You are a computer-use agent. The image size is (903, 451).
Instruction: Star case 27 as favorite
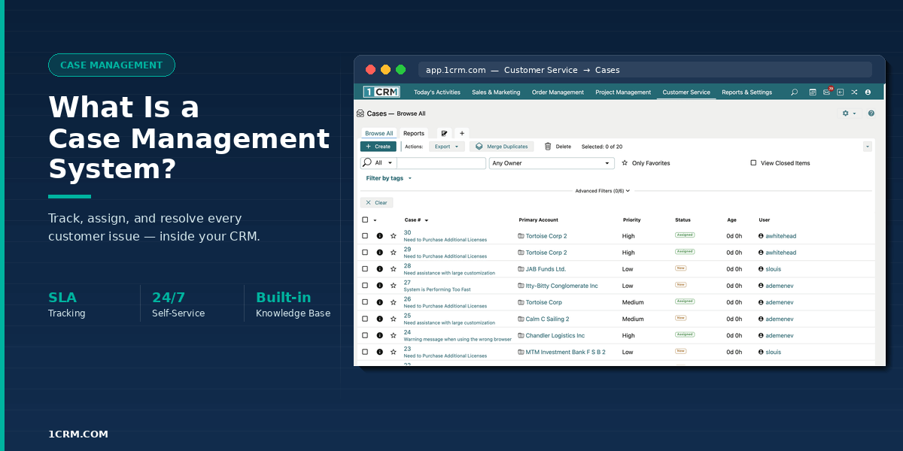pyautogui.click(x=393, y=286)
